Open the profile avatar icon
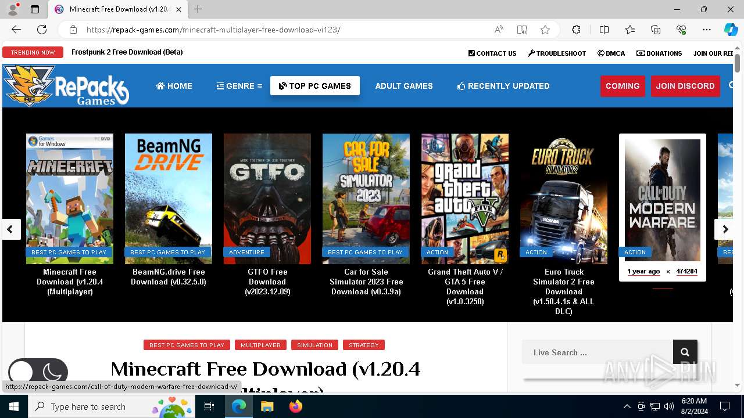The height and width of the screenshot is (418, 744). click(12, 9)
